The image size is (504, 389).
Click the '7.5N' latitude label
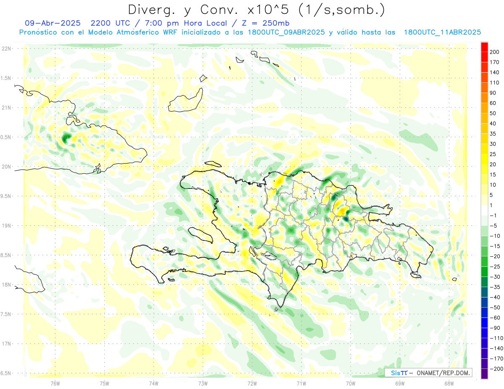[x=6, y=314]
